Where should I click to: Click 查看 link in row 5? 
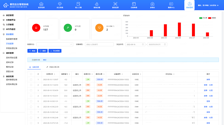pos(208,101)
